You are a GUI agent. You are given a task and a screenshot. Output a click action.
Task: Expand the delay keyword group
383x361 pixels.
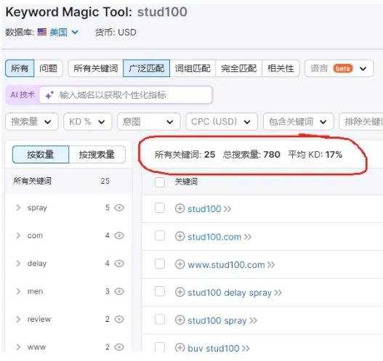click(x=18, y=264)
